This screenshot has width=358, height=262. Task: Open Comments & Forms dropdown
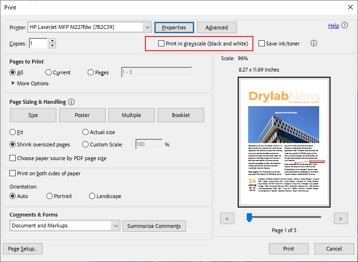pos(65,226)
